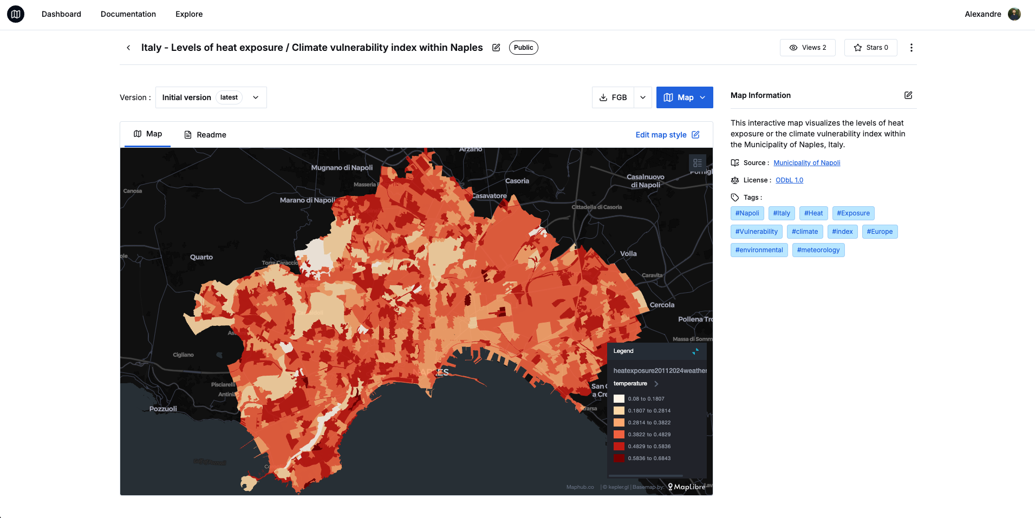Collapse the Legend panel icon
The image size is (1035, 518).
(695, 351)
